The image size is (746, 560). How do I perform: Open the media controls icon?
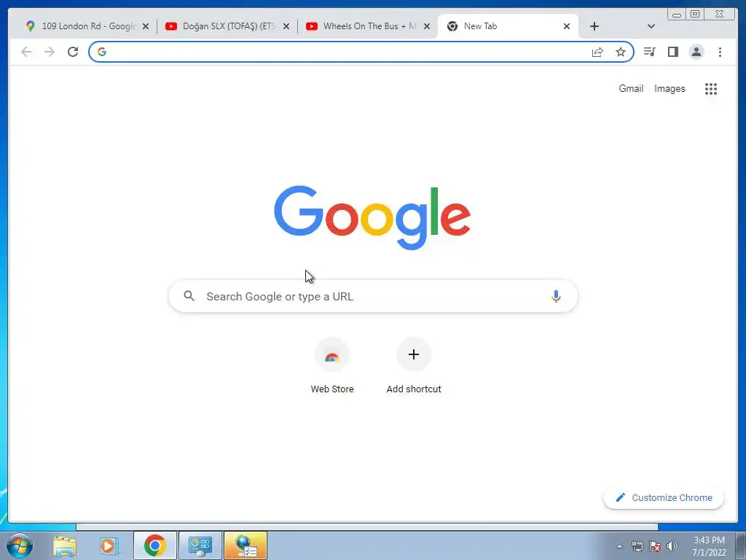point(649,52)
